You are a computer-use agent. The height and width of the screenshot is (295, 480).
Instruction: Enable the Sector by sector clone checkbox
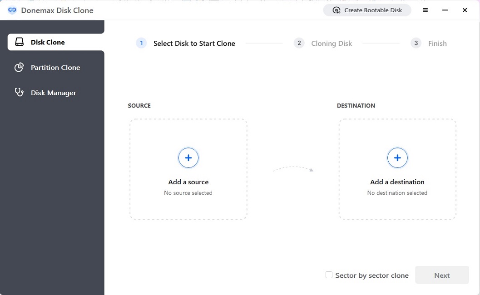pyautogui.click(x=329, y=275)
